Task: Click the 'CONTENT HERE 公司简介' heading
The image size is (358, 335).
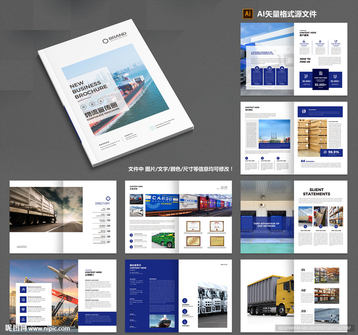Action: coord(93,274)
